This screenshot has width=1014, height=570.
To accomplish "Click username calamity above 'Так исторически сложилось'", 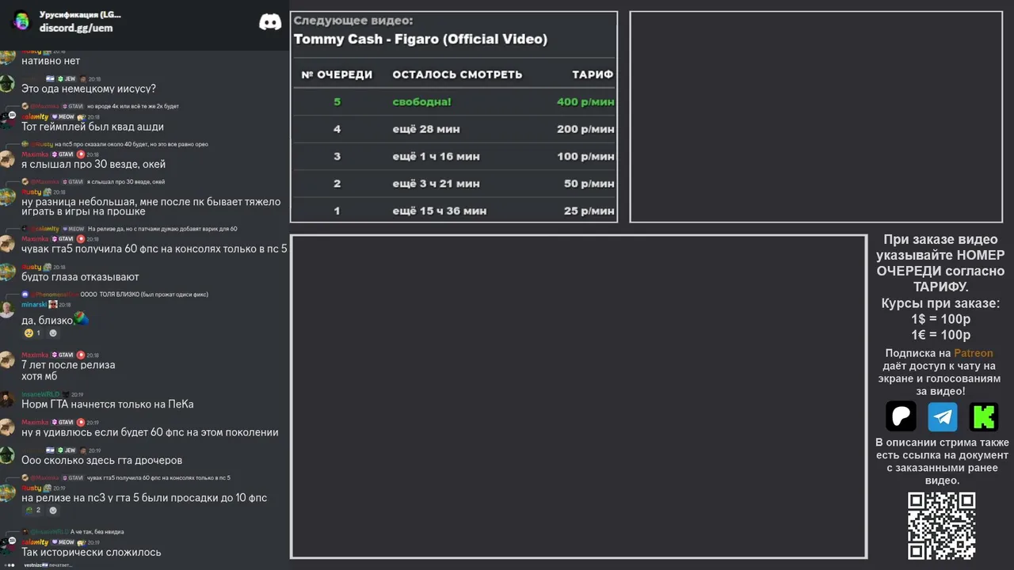I will pos(35,542).
